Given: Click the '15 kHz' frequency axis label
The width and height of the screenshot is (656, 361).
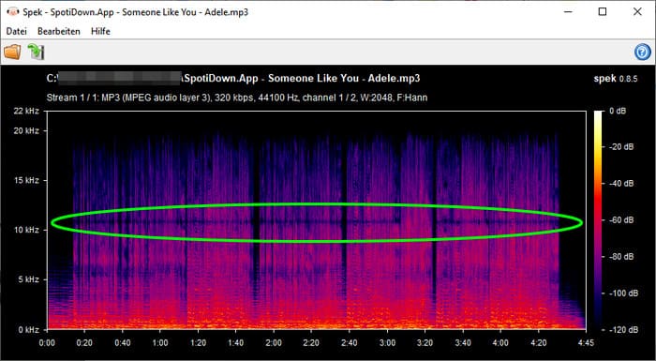Looking at the screenshot, I should (x=26, y=180).
